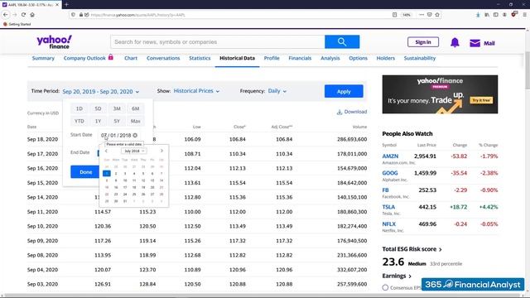Clear the Start Date field icon
530x298 pixels.
click(x=135, y=135)
